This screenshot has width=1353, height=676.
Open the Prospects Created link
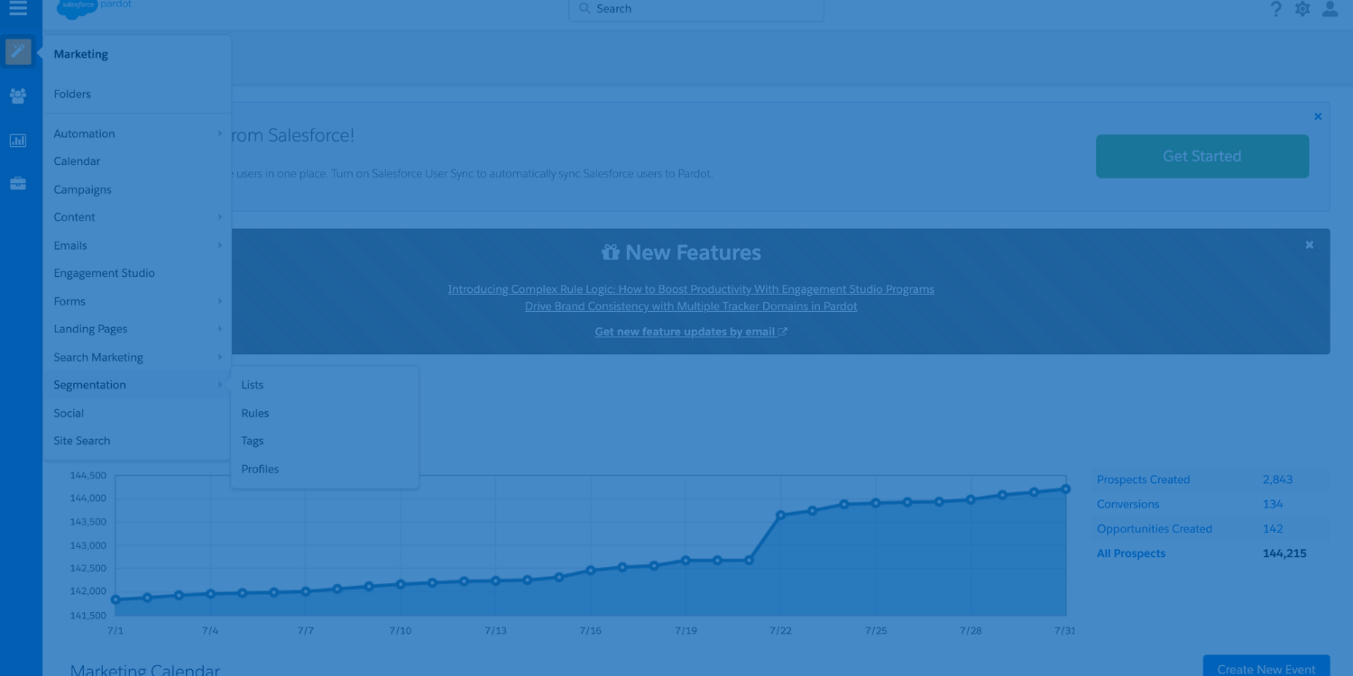point(1143,480)
